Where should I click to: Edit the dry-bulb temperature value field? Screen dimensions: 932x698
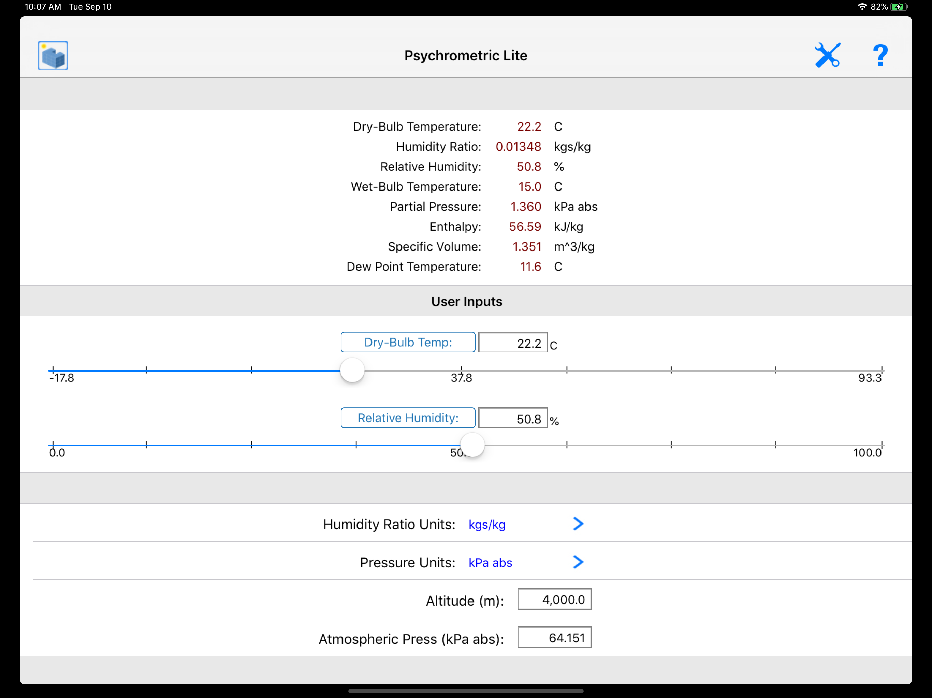click(x=513, y=343)
